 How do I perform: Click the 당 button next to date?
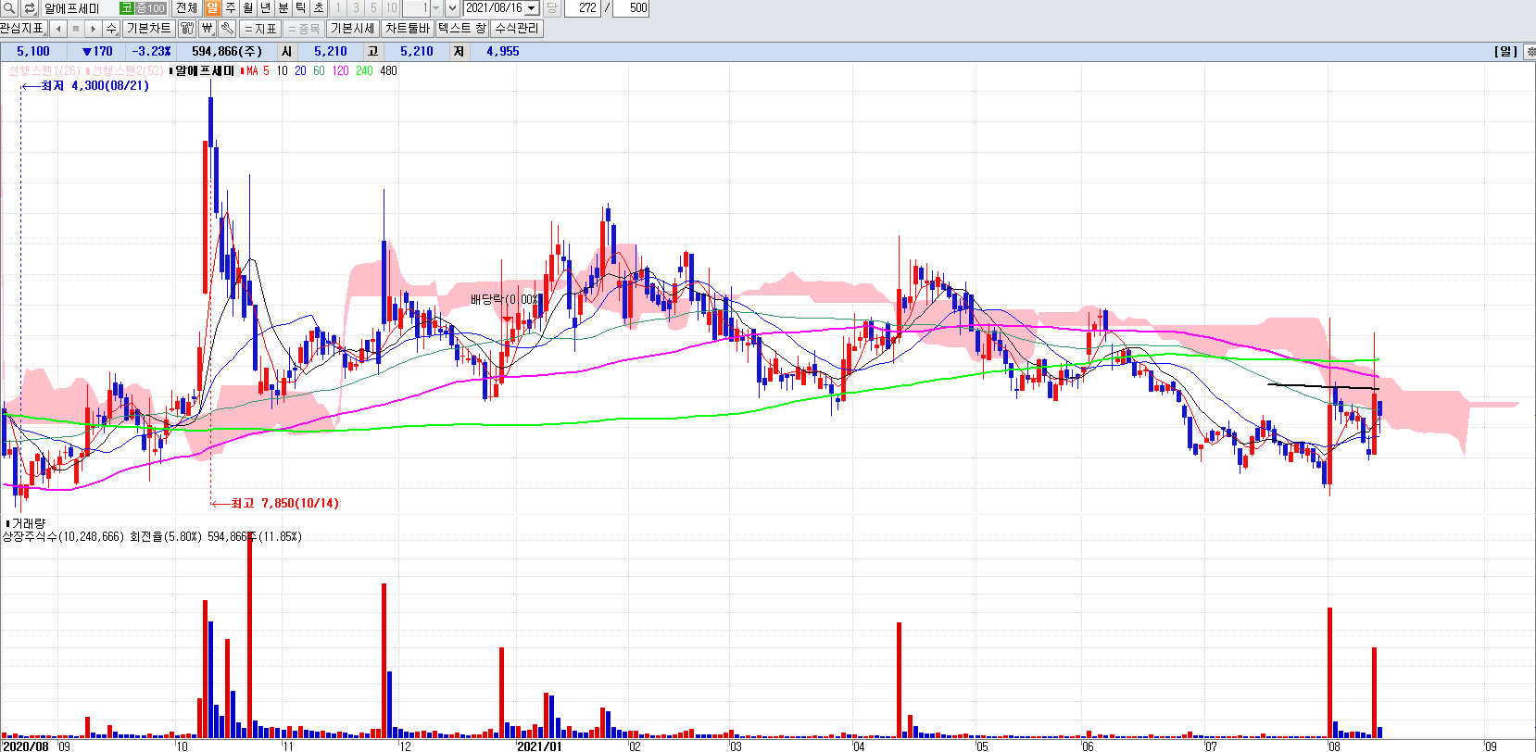[x=551, y=8]
